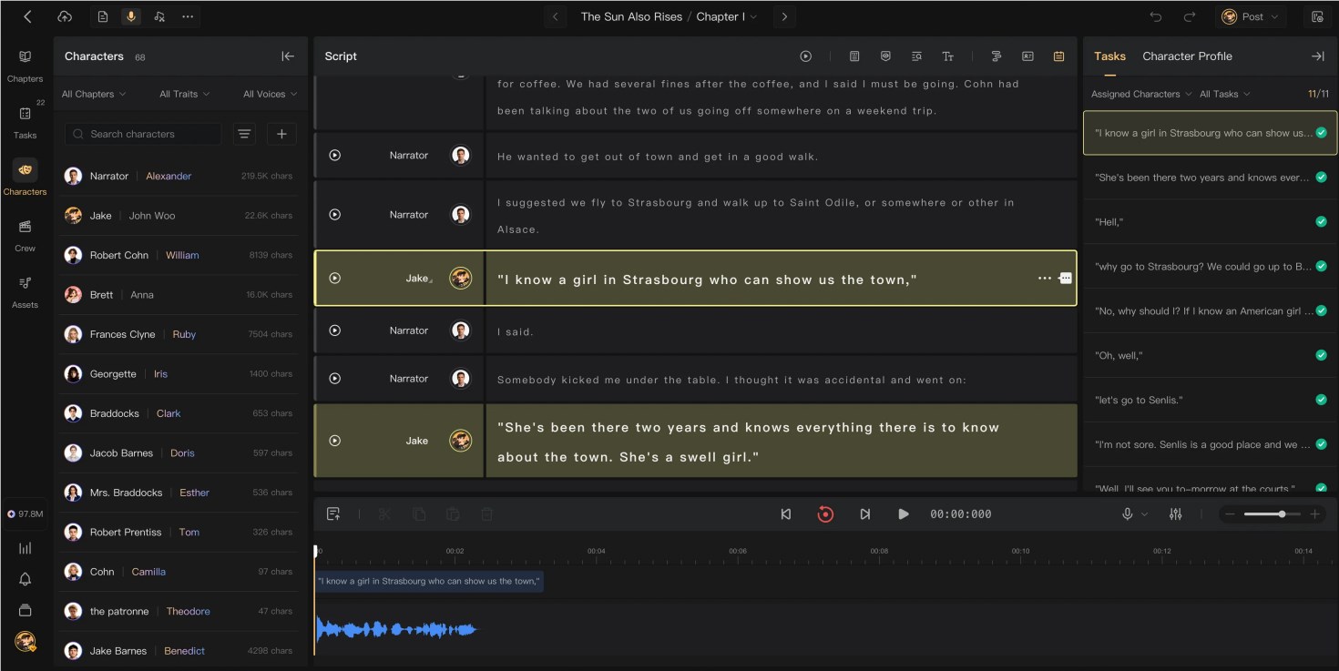
Task: Switch to the Character Profile tab
Action: 1187,56
